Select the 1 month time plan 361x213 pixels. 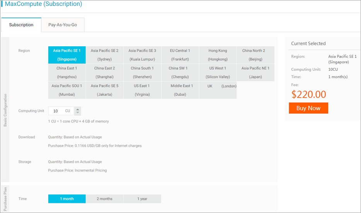pyautogui.click(x=67, y=199)
